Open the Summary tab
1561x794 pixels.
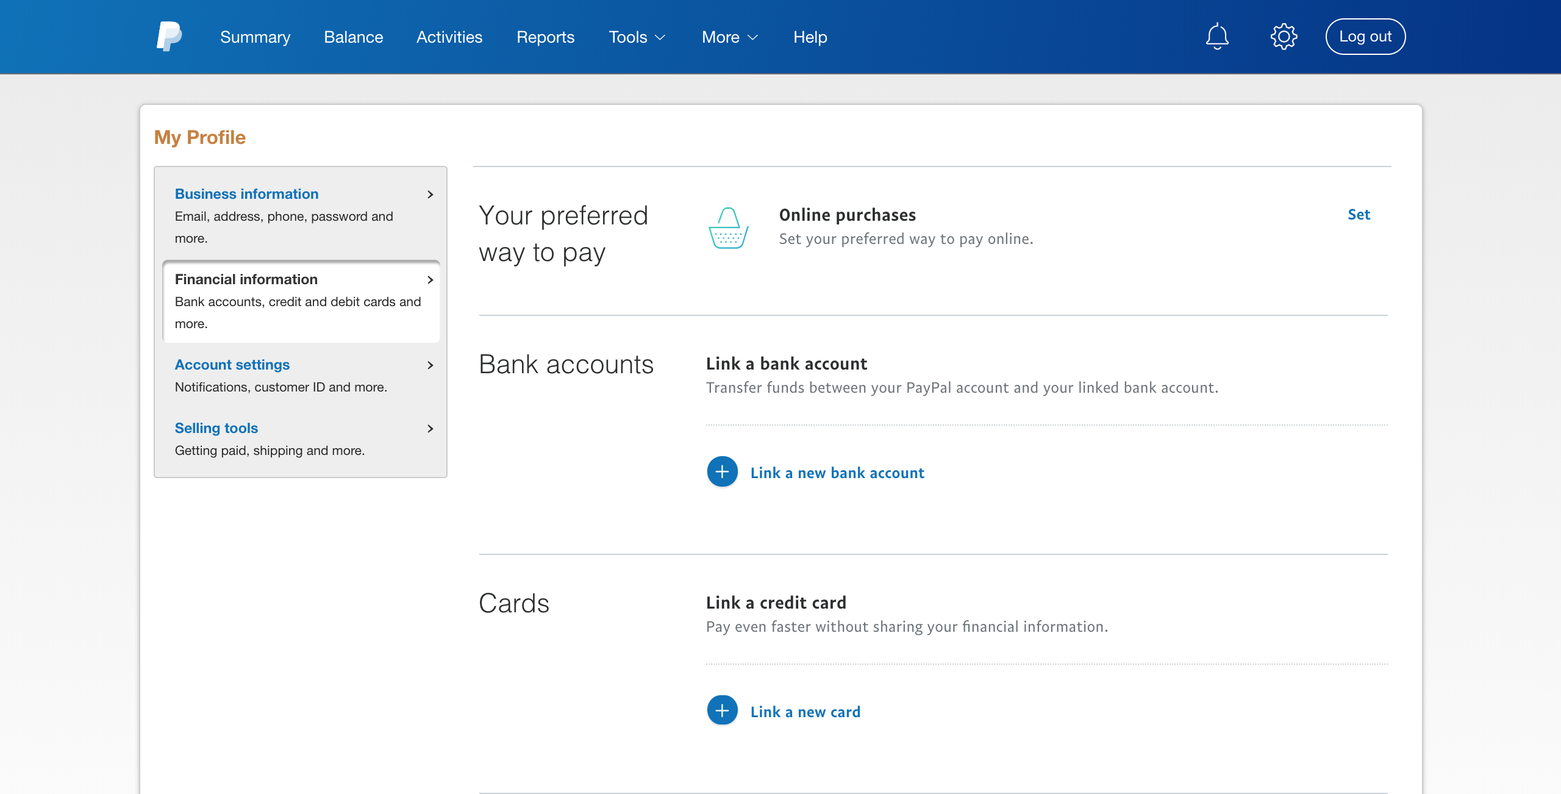tap(255, 37)
